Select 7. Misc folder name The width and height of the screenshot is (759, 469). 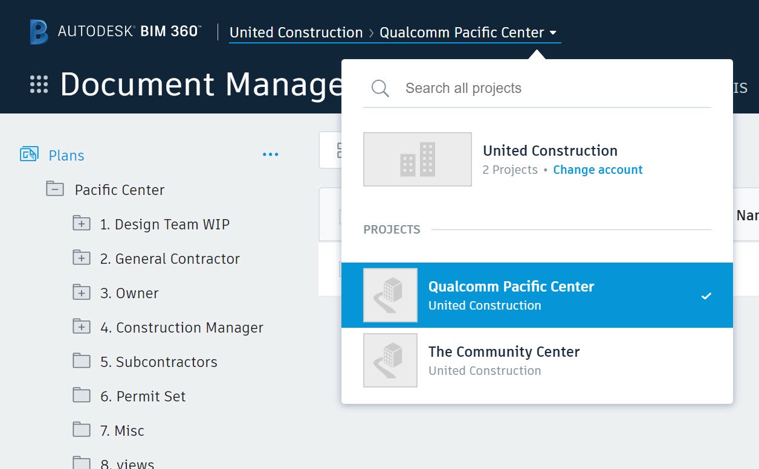click(x=122, y=430)
